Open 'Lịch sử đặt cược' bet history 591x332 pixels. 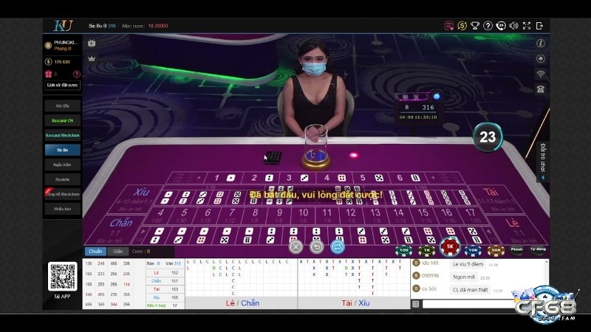[x=62, y=86]
